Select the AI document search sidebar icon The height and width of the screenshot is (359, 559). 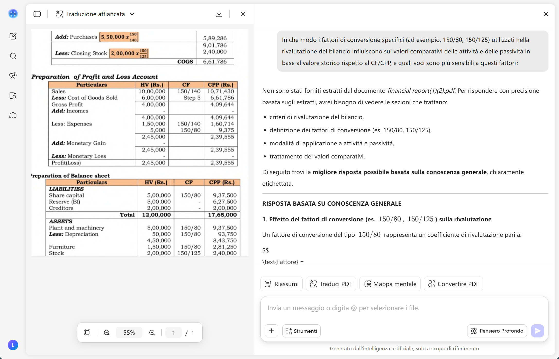(x=13, y=96)
